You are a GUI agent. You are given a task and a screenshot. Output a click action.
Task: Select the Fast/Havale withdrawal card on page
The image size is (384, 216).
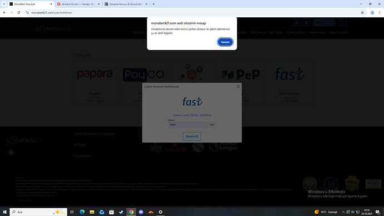click(x=289, y=82)
